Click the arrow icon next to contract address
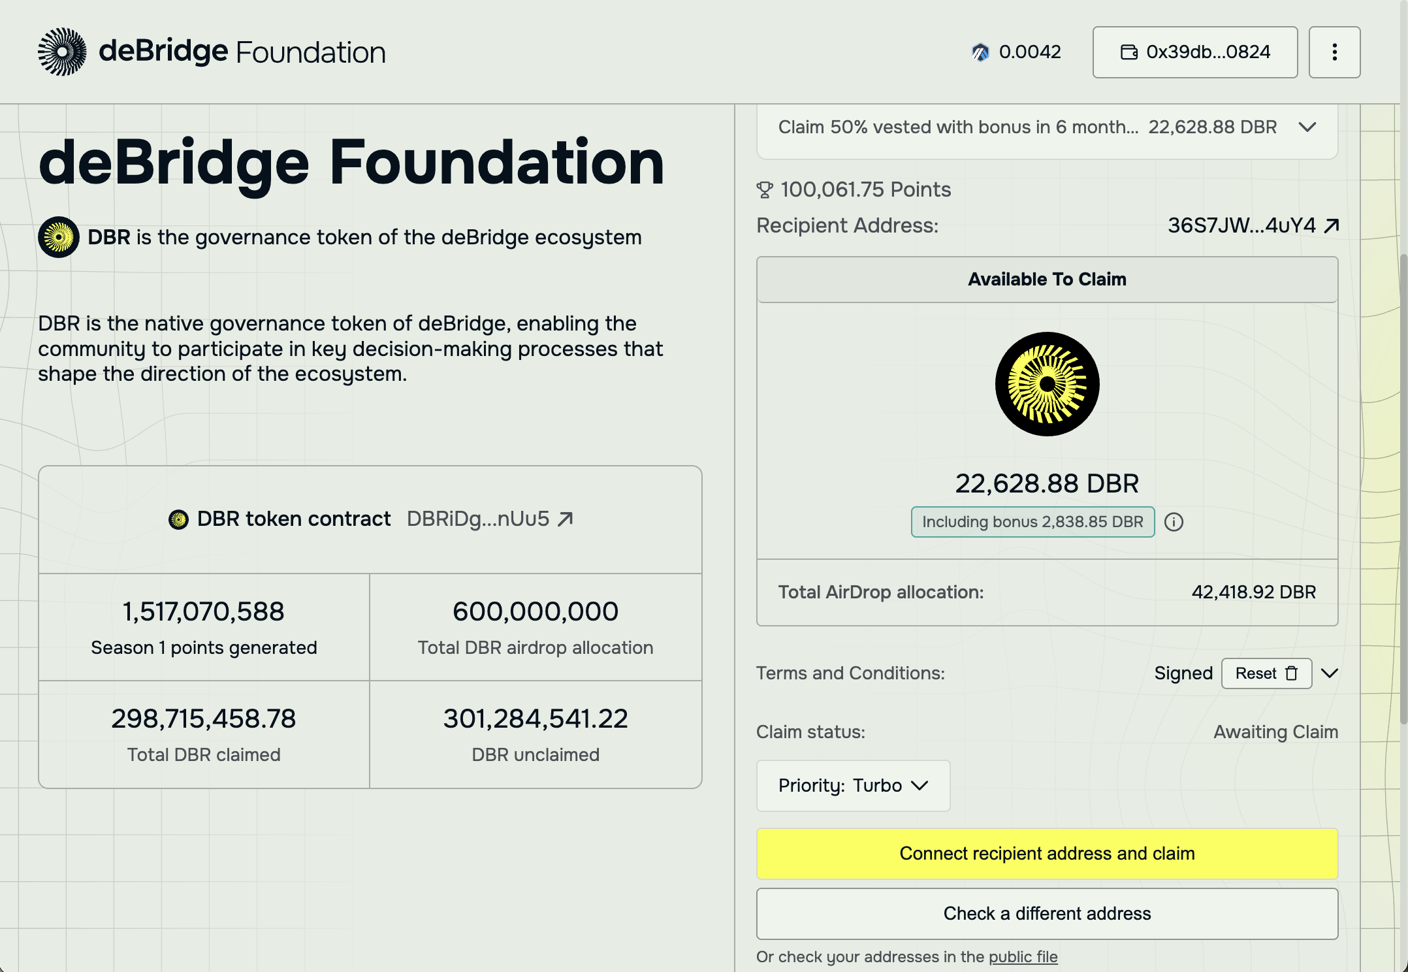Screen dimensions: 1408x972 (x=565, y=519)
